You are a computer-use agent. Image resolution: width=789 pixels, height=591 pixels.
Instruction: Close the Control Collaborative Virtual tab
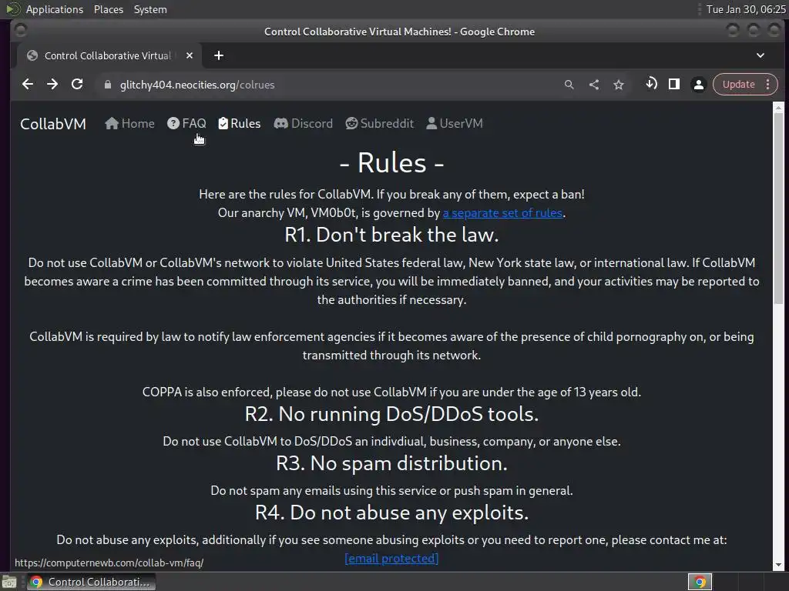(190, 55)
